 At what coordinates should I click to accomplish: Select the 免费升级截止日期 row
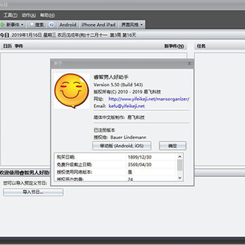[115, 165]
